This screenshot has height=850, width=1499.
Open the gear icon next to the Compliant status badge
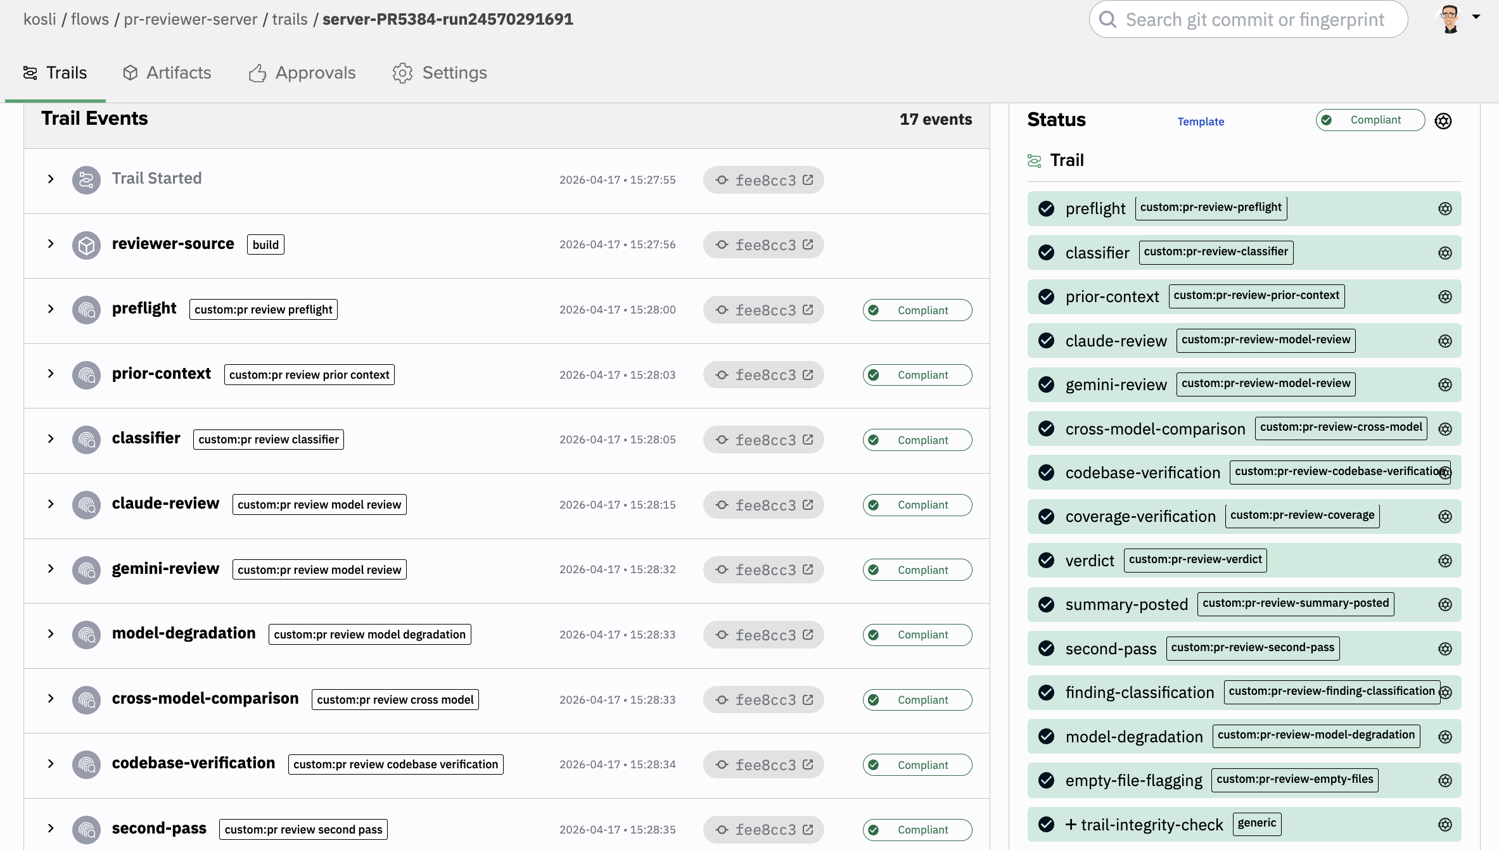click(x=1443, y=120)
